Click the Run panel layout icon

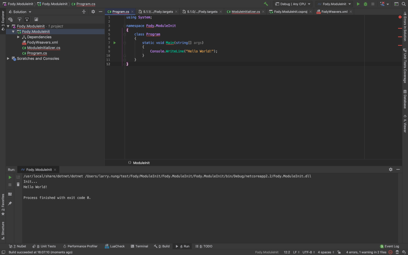click(10, 194)
